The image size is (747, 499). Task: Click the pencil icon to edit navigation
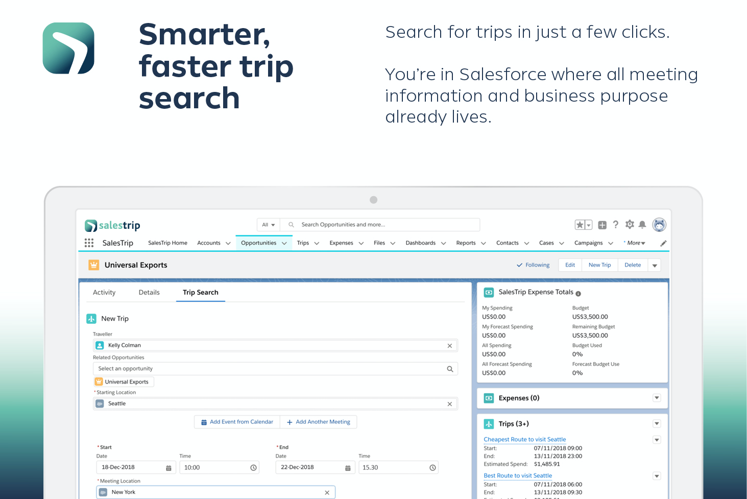click(663, 243)
